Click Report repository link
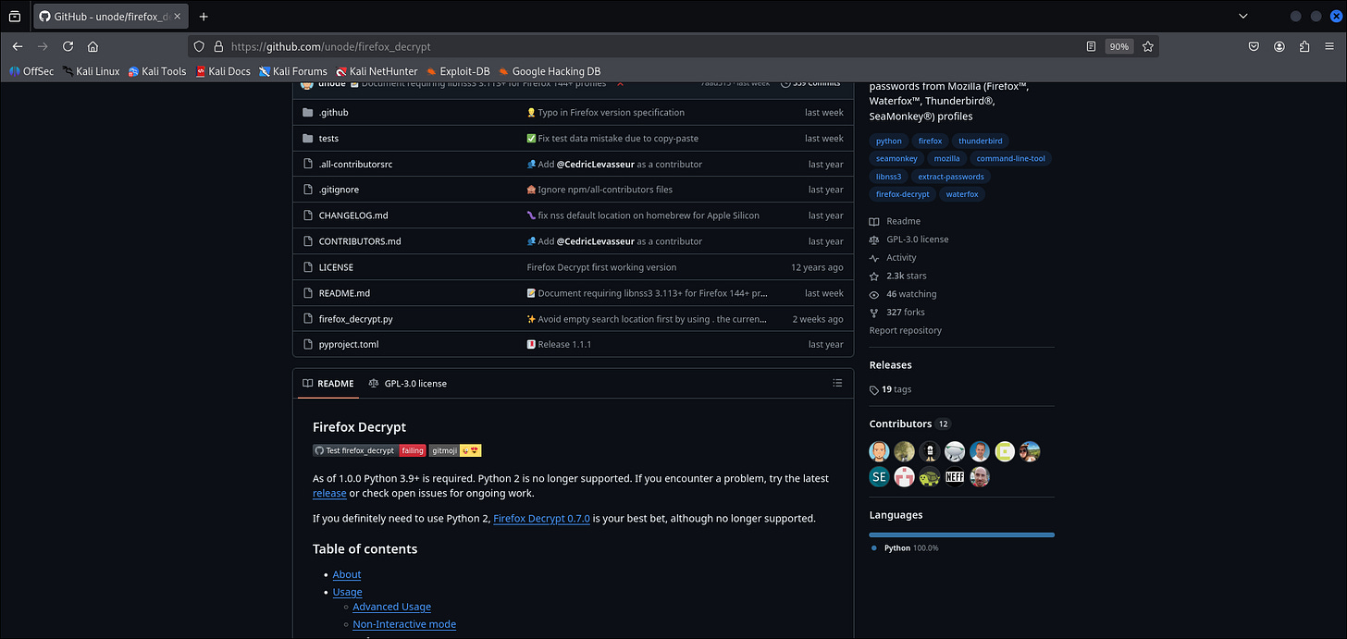The width and height of the screenshot is (1347, 639). [906, 330]
